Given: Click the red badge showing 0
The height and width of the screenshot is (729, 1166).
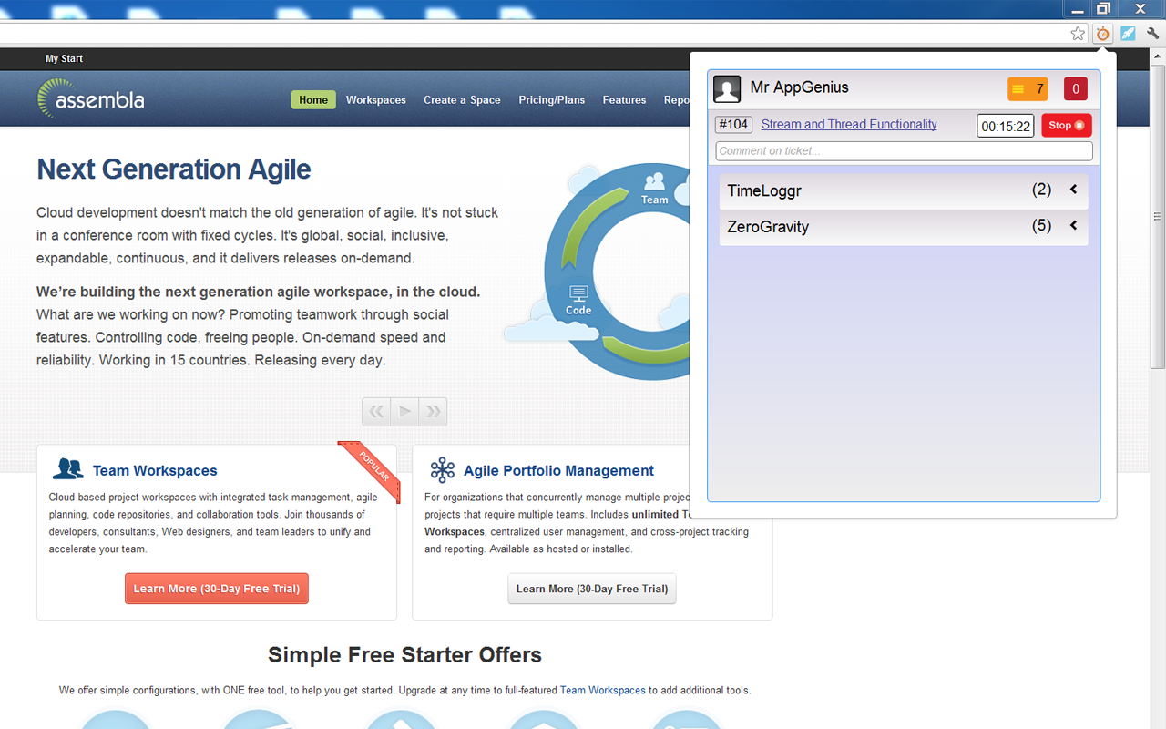Looking at the screenshot, I should pos(1076,89).
